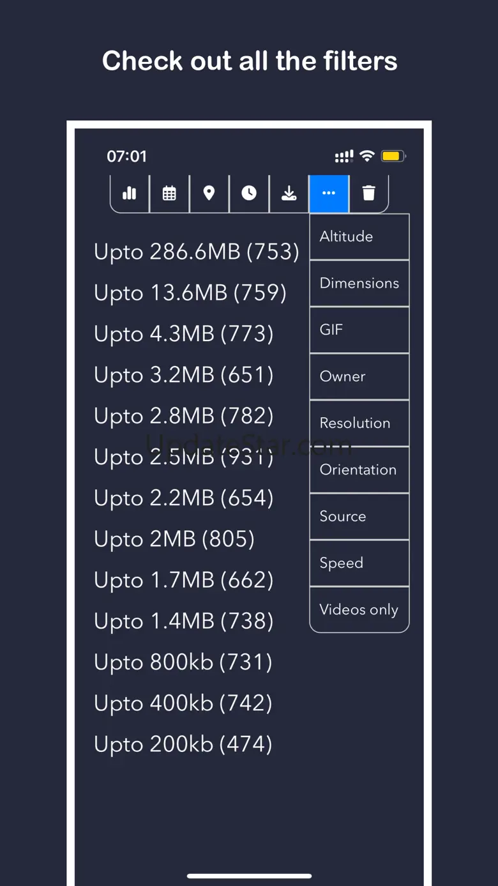Open the Upto 286.6MB (753) group

196,252
